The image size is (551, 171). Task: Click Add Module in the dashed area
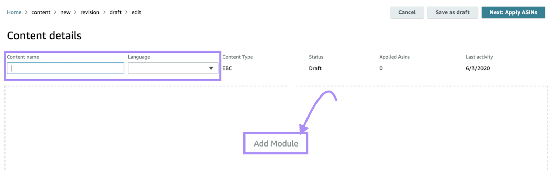276,143
